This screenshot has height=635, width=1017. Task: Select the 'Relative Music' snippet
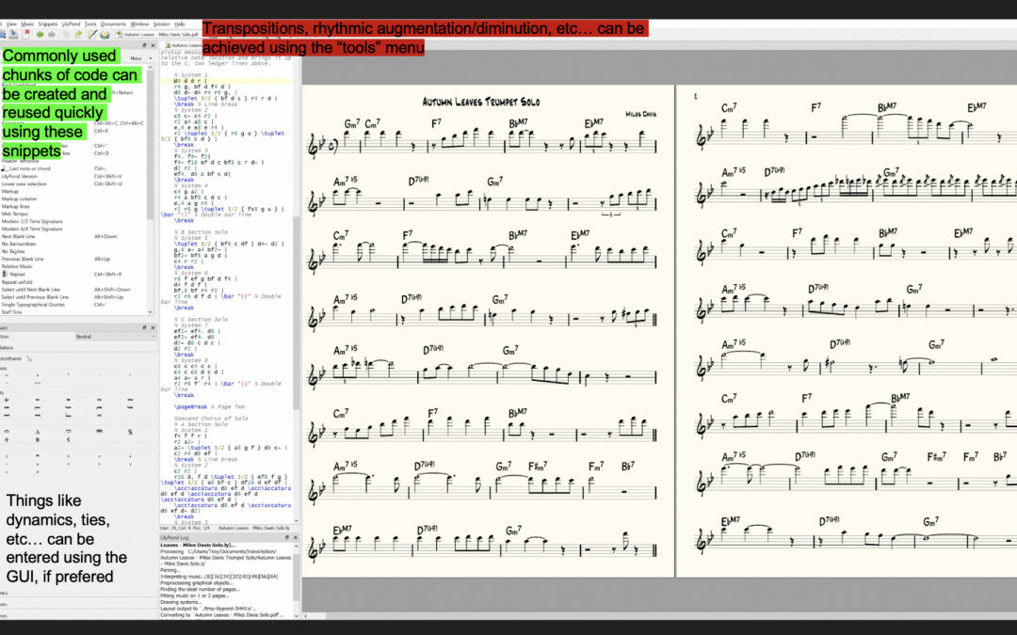click(x=17, y=266)
